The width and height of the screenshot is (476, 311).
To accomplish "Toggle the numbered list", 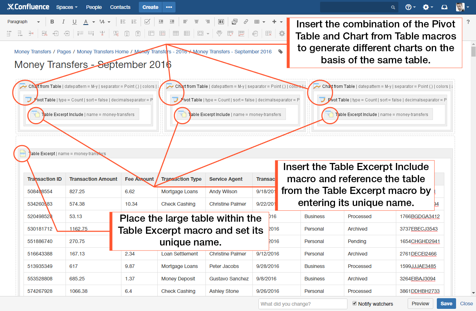I will pyautogui.click(x=134, y=21).
